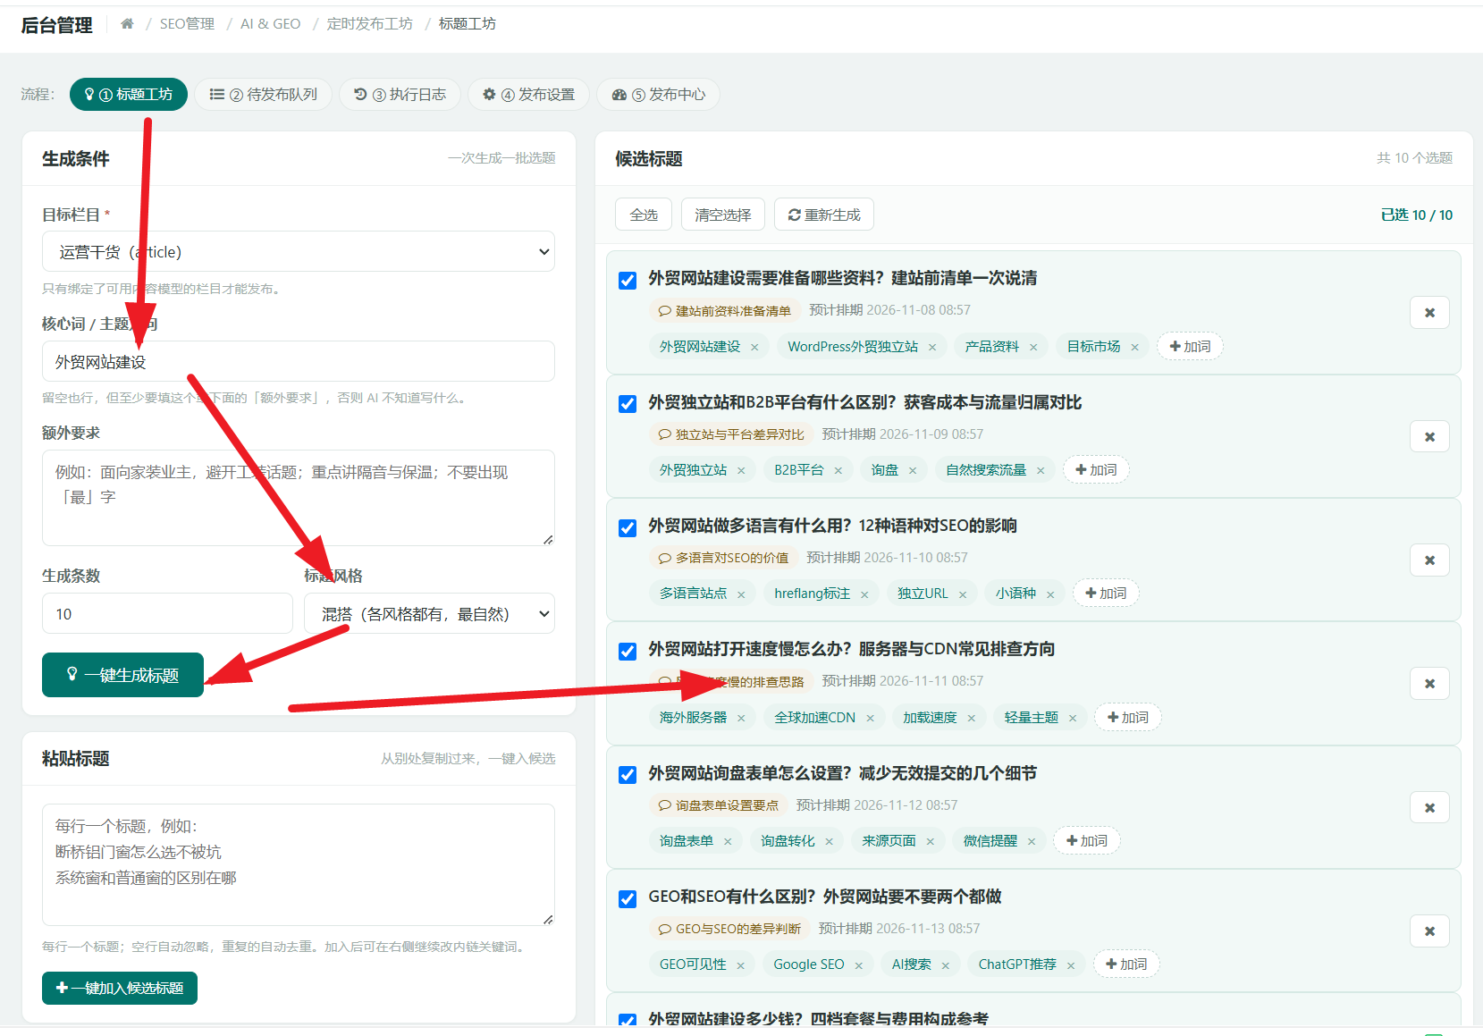The height and width of the screenshot is (1036, 1483).
Task: Open the 目标栏目 dropdown
Action: point(299,252)
